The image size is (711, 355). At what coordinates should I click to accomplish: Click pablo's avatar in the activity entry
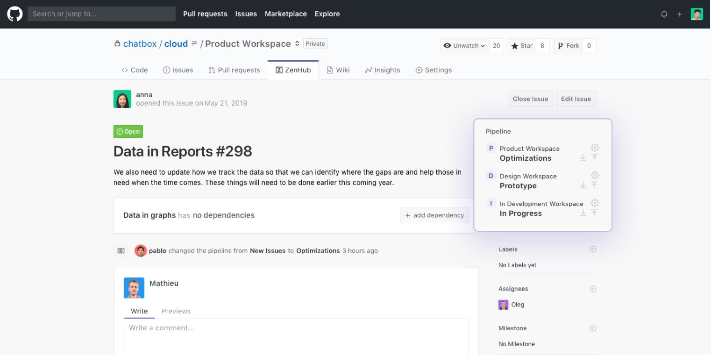point(141,251)
